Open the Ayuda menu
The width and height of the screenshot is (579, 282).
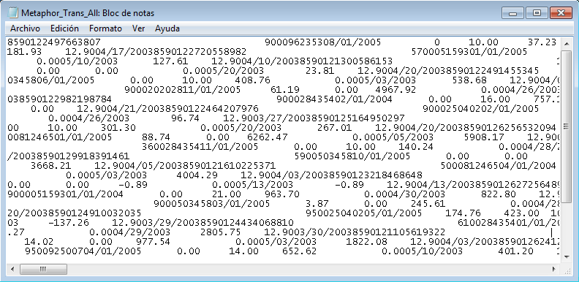point(167,28)
